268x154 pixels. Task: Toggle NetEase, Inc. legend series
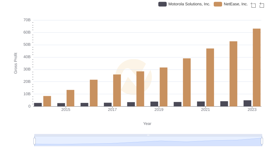(x=231, y=4)
